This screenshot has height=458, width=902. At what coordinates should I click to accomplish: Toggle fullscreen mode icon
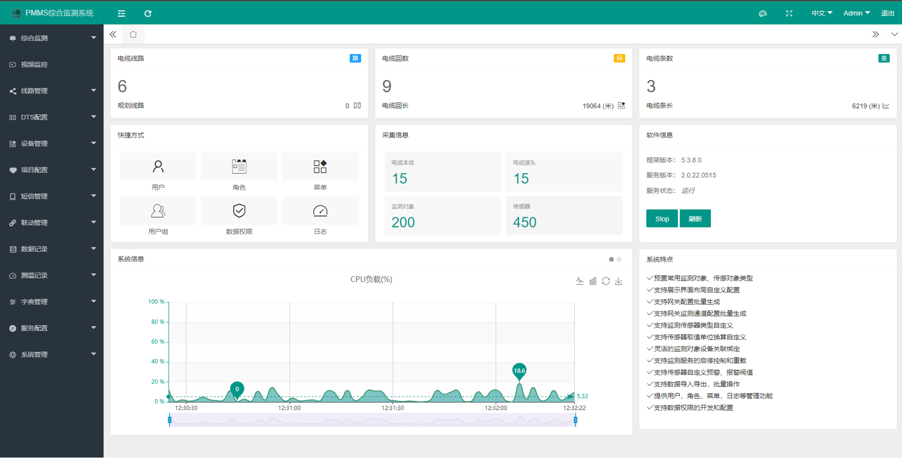[789, 13]
